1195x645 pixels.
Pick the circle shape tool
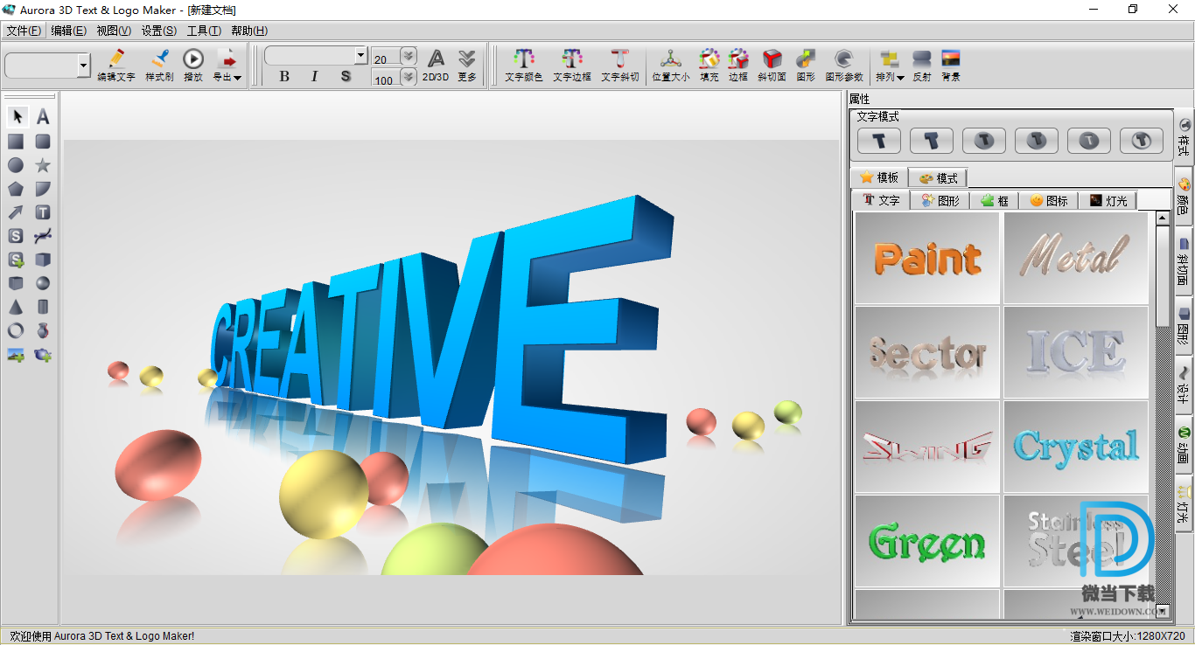(x=16, y=164)
